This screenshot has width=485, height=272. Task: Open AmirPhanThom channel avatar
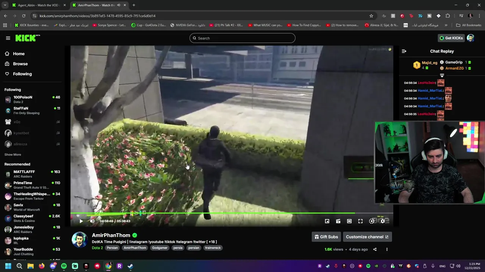click(x=80, y=240)
